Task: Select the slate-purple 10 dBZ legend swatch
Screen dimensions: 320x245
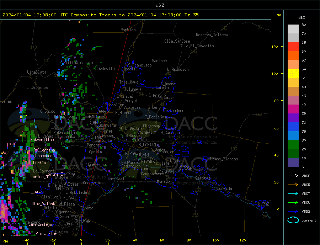Action: pos(293,163)
